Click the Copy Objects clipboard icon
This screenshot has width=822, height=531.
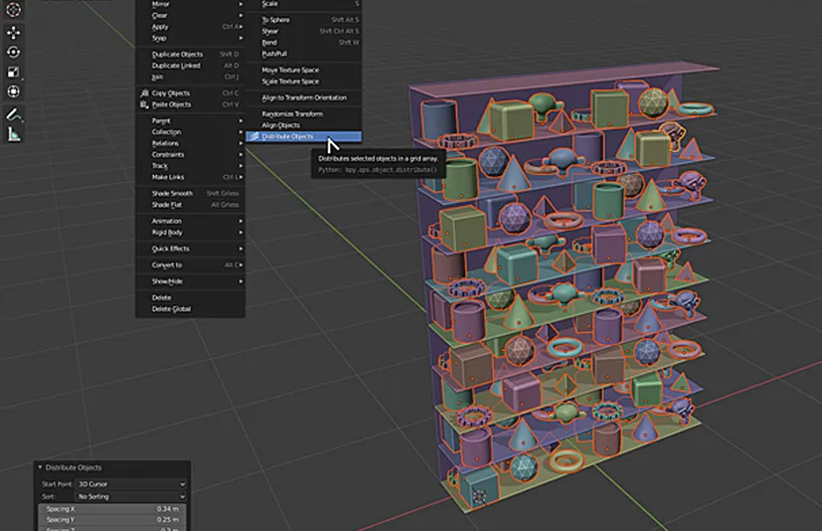[144, 92]
